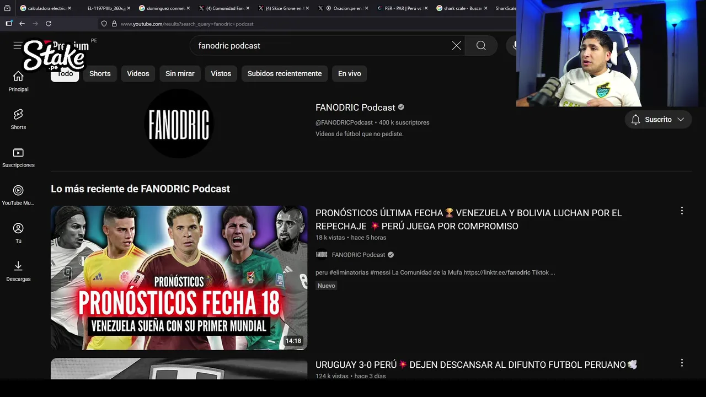Open YouTube Music in the sidebar
This screenshot has width=706, height=397.
(x=18, y=195)
